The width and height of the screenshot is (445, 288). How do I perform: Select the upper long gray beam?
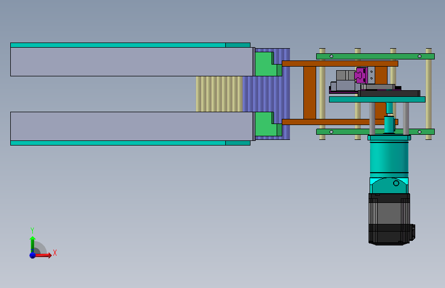tap(132, 62)
